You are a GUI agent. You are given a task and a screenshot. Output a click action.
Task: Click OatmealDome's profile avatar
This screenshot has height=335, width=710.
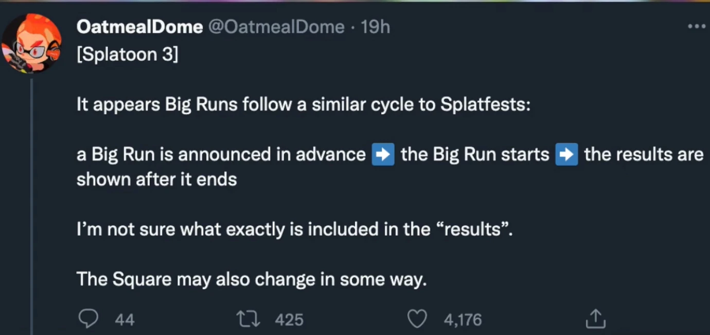pyautogui.click(x=31, y=43)
